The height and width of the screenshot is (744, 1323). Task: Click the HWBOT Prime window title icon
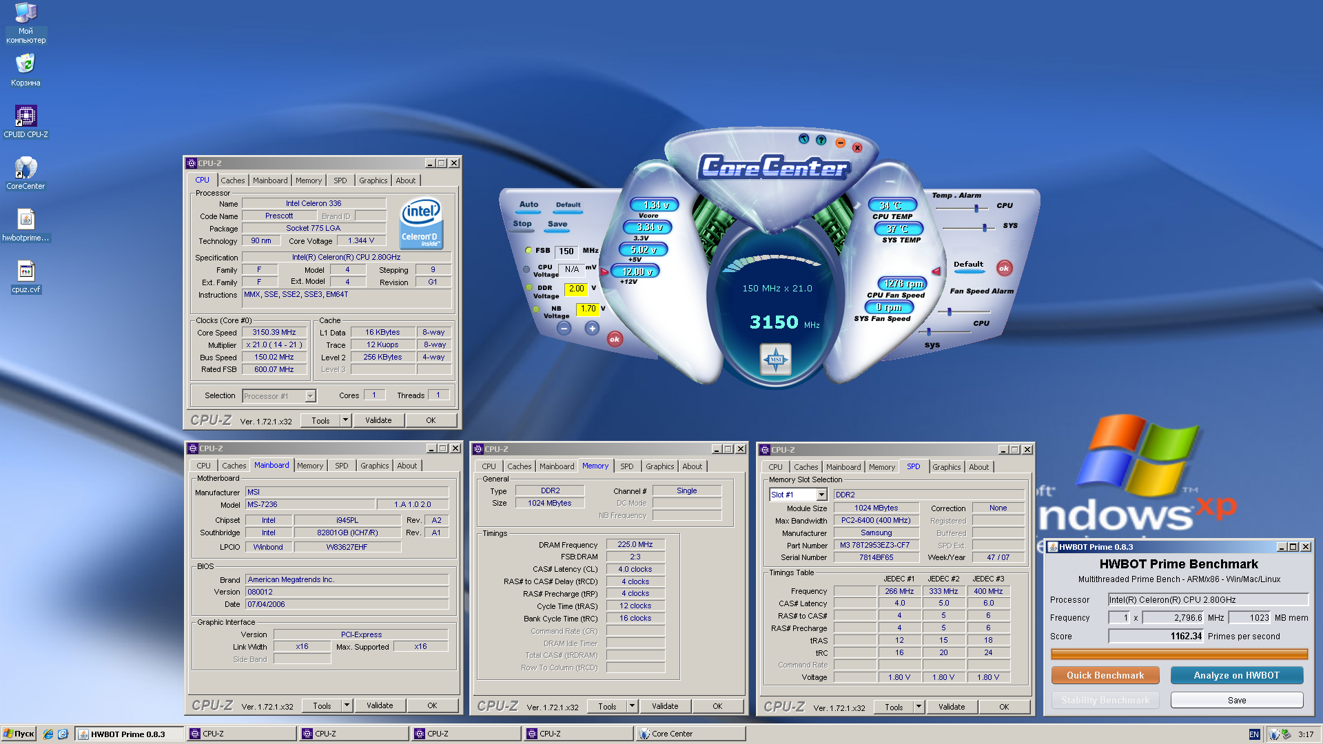click(1052, 547)
